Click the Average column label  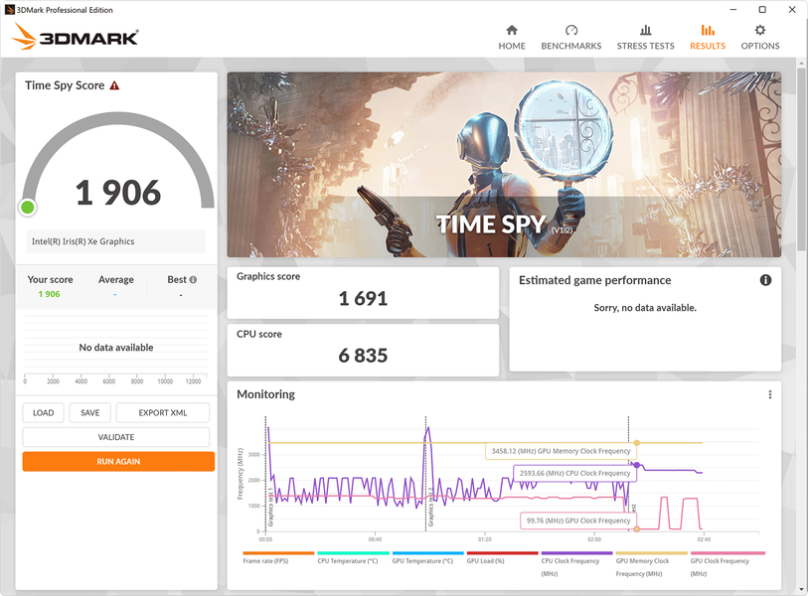pyautogui.click(x=116, y=280)
